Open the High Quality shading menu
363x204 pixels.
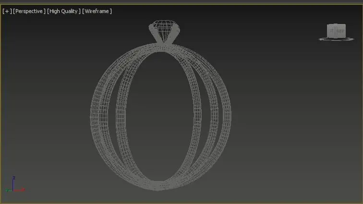click(x=64, y=11)
